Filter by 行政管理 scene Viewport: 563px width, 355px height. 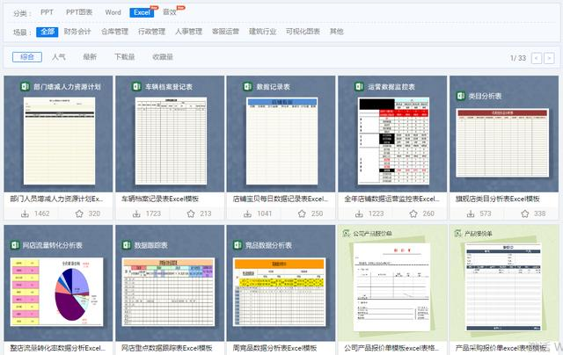[151, 32]
